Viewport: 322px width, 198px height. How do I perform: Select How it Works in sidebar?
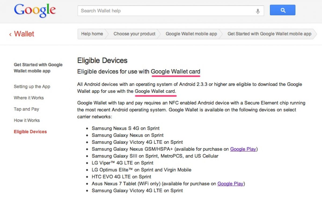tap(27, 120)
